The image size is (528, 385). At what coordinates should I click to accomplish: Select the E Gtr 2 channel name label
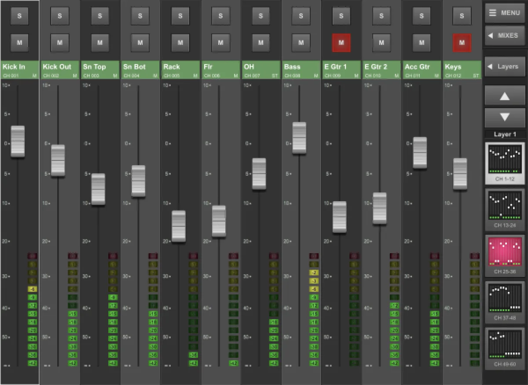click(382, 70)
